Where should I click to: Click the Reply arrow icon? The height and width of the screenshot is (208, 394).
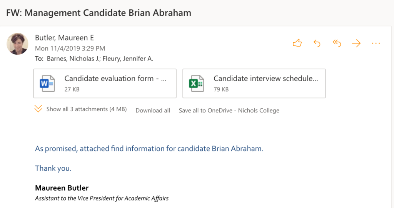click(317, 44)
